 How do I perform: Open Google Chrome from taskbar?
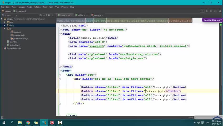(28, 123)
